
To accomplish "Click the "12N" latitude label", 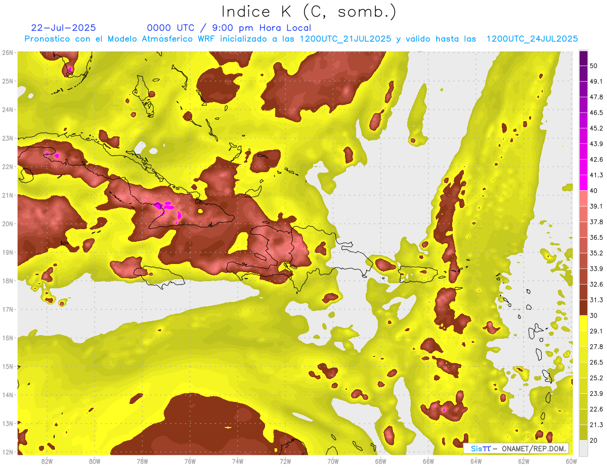I will pos(8,452).
